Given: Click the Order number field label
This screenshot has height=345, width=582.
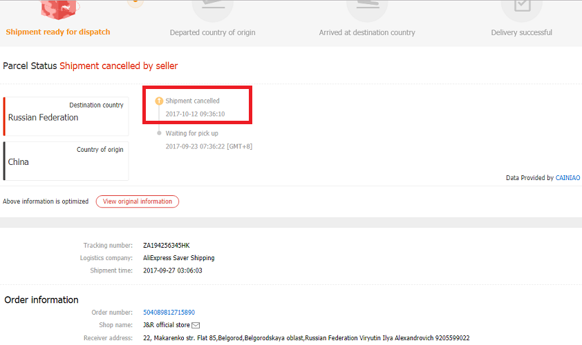Looking at the screenshot, I should click(x=112, y=313).
